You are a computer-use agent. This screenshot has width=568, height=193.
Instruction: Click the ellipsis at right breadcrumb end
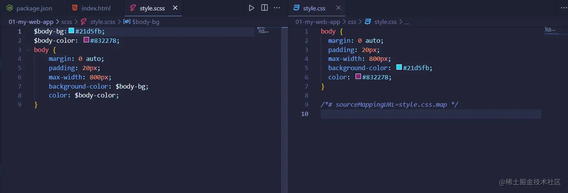(406, 22)
